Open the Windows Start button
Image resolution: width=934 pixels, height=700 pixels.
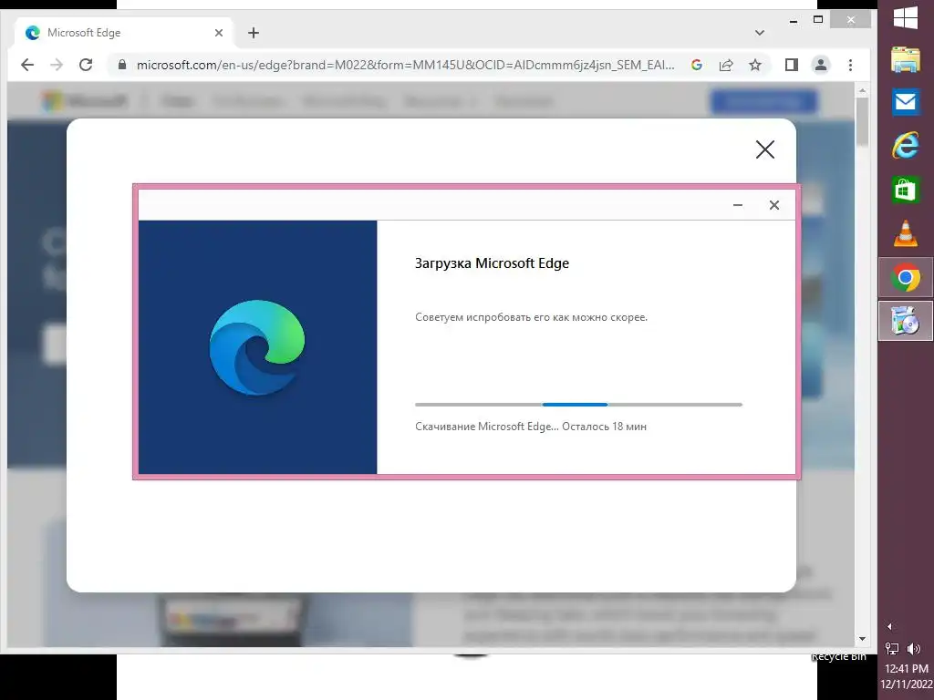(x=906, y=17)
